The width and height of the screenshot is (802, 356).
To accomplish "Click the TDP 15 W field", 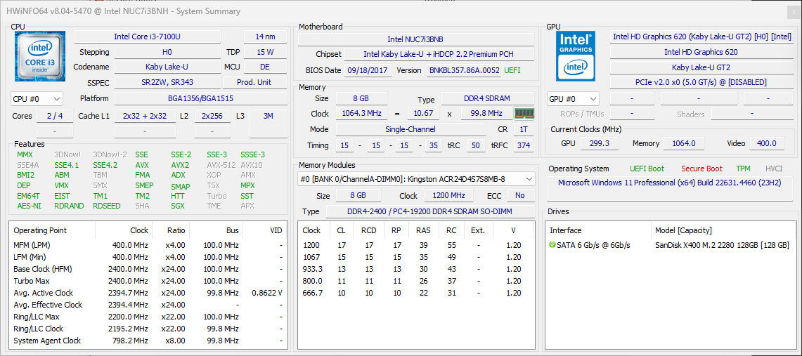I will (265, 52).
